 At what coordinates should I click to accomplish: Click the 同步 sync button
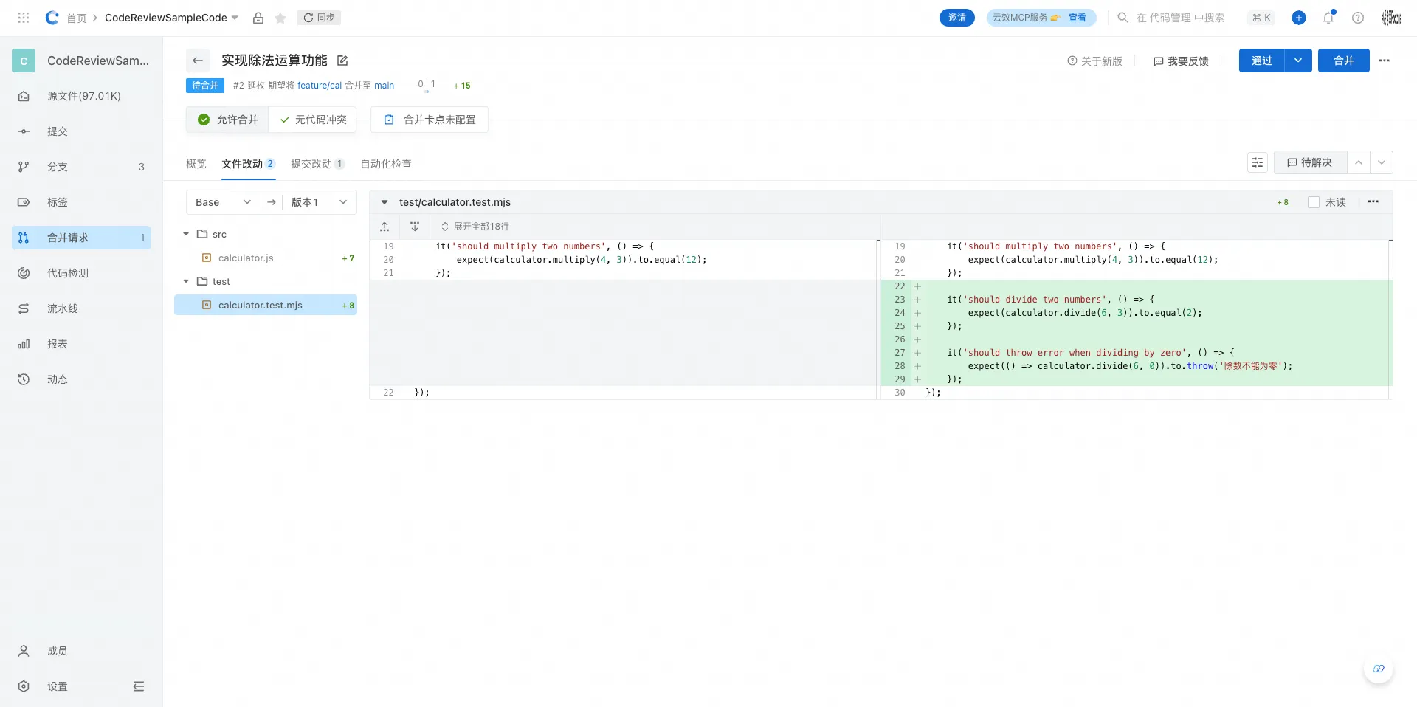[x=319, y=18]
